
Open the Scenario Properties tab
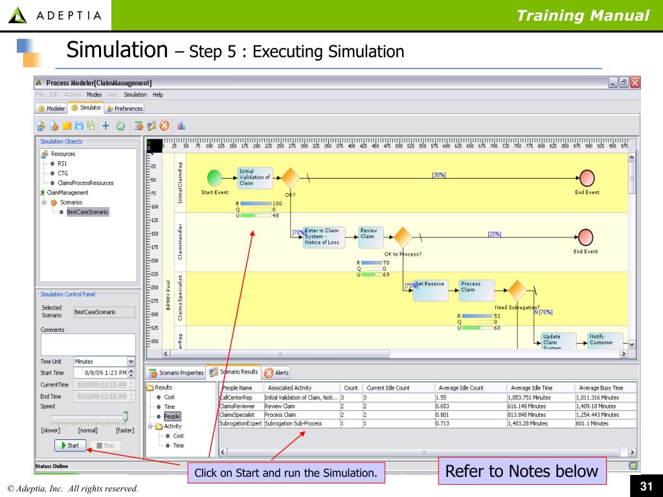[x=176, y=373]
